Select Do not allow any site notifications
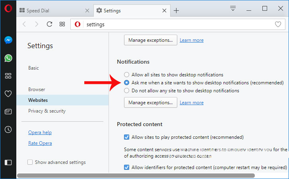The image size is (289, 179). point(126,91)
